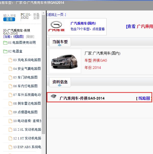This screenshot has height=154, width=153.
Task: Select the 资料信息 tab header
Action: [x=60, y=82]
